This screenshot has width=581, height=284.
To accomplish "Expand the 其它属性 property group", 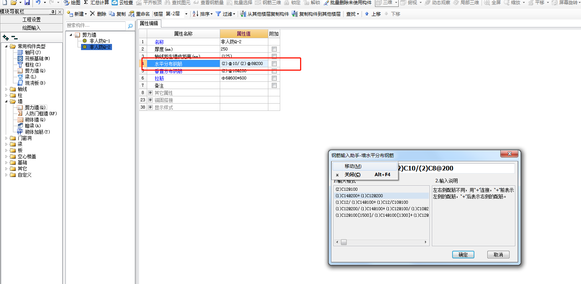I will 150,93.
